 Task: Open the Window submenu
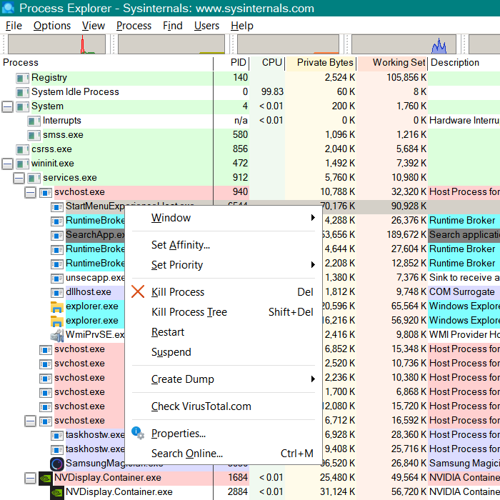coord(223,218)
